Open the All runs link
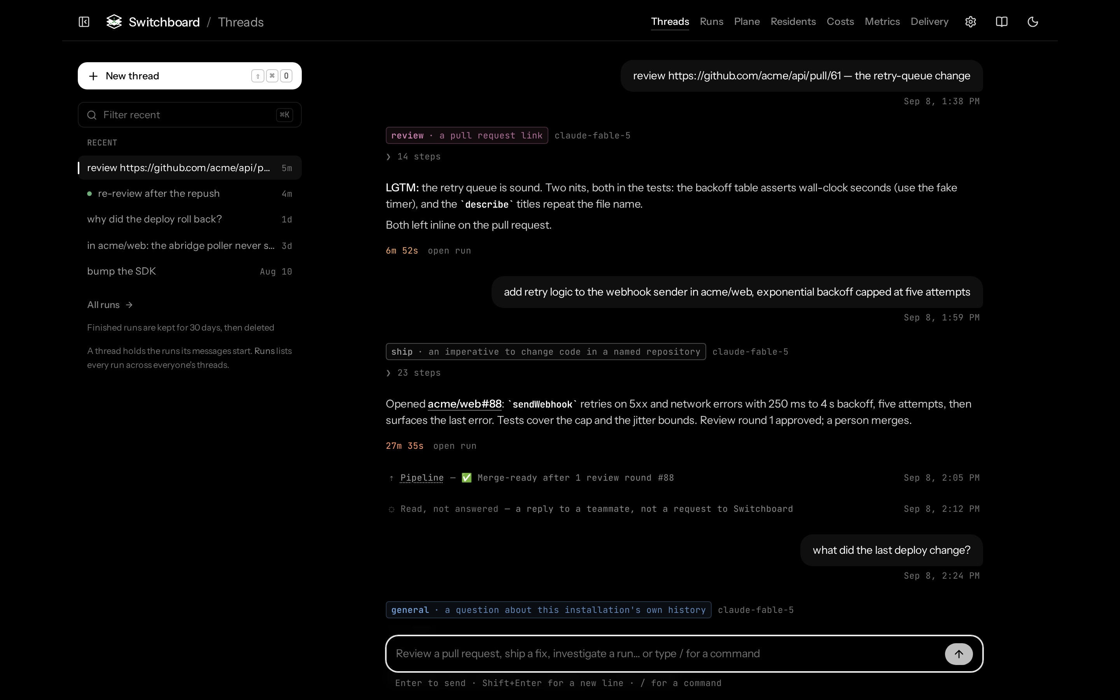The width and height of the screenshot is (1120, 700). [x=110, y=304]
